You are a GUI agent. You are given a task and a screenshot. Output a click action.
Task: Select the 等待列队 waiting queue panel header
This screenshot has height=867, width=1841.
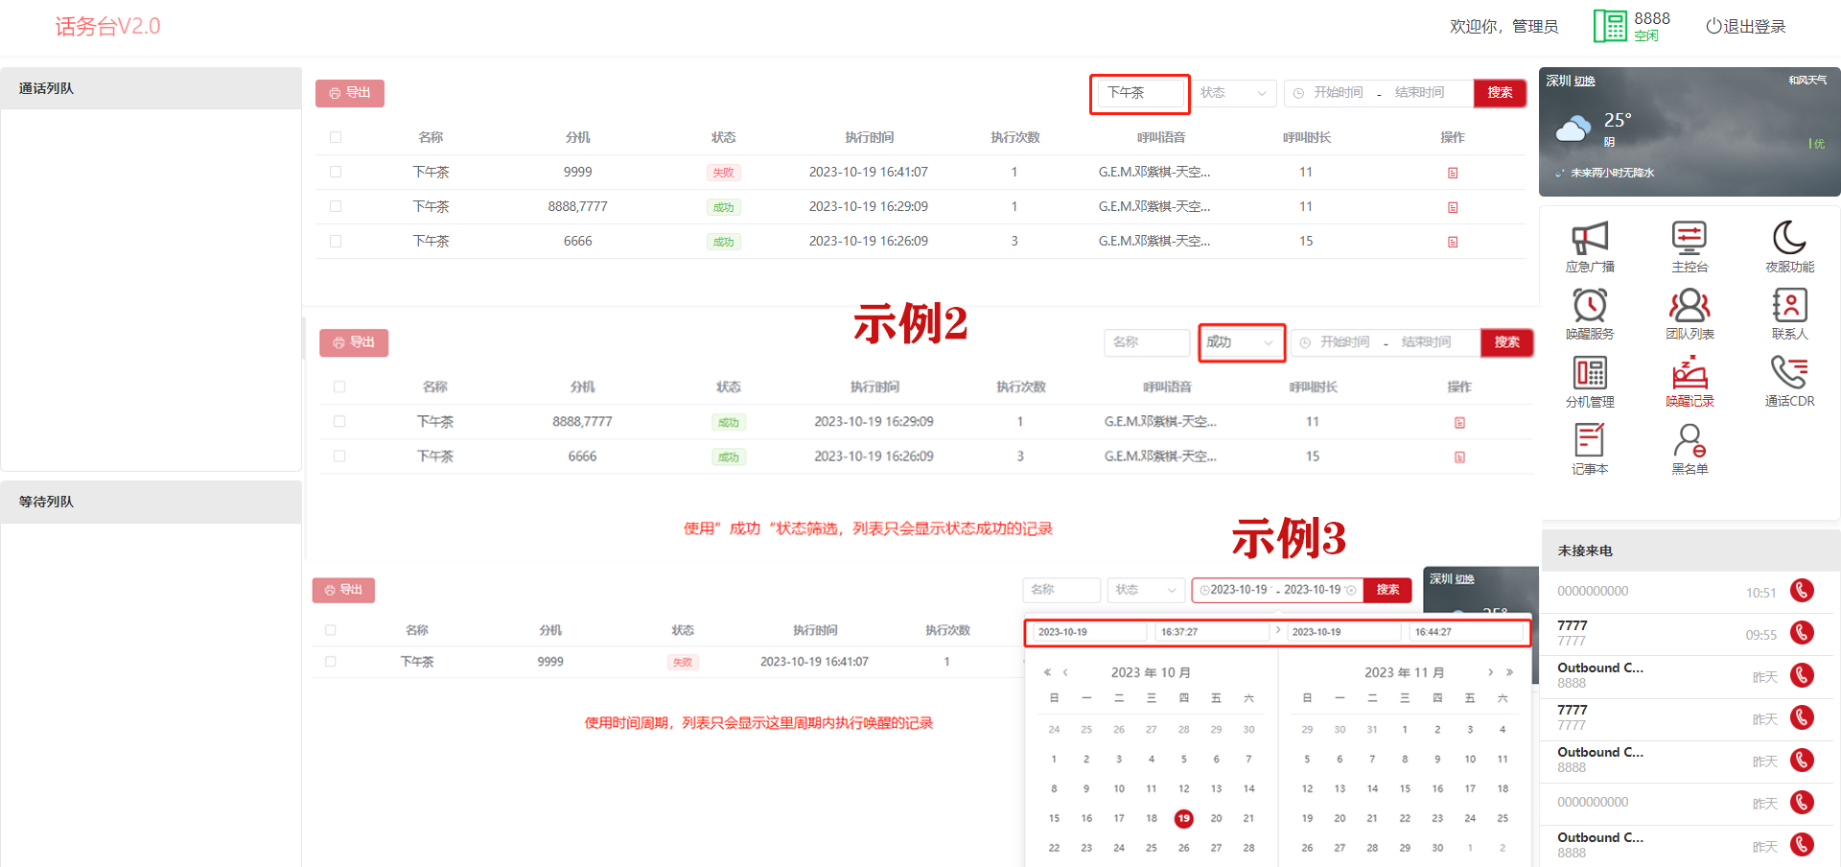(151, 502)
